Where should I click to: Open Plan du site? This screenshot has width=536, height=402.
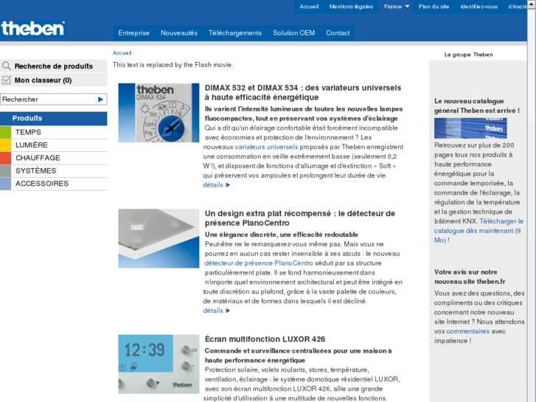pos(434,7)
